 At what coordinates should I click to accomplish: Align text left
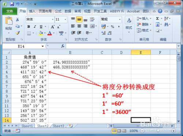73,26
